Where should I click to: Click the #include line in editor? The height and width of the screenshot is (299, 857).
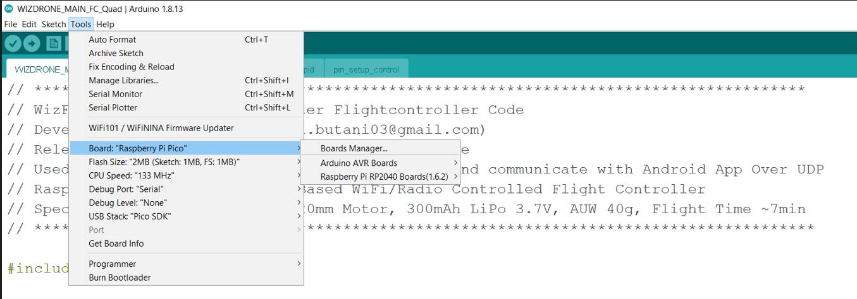(x=38, y=269)
